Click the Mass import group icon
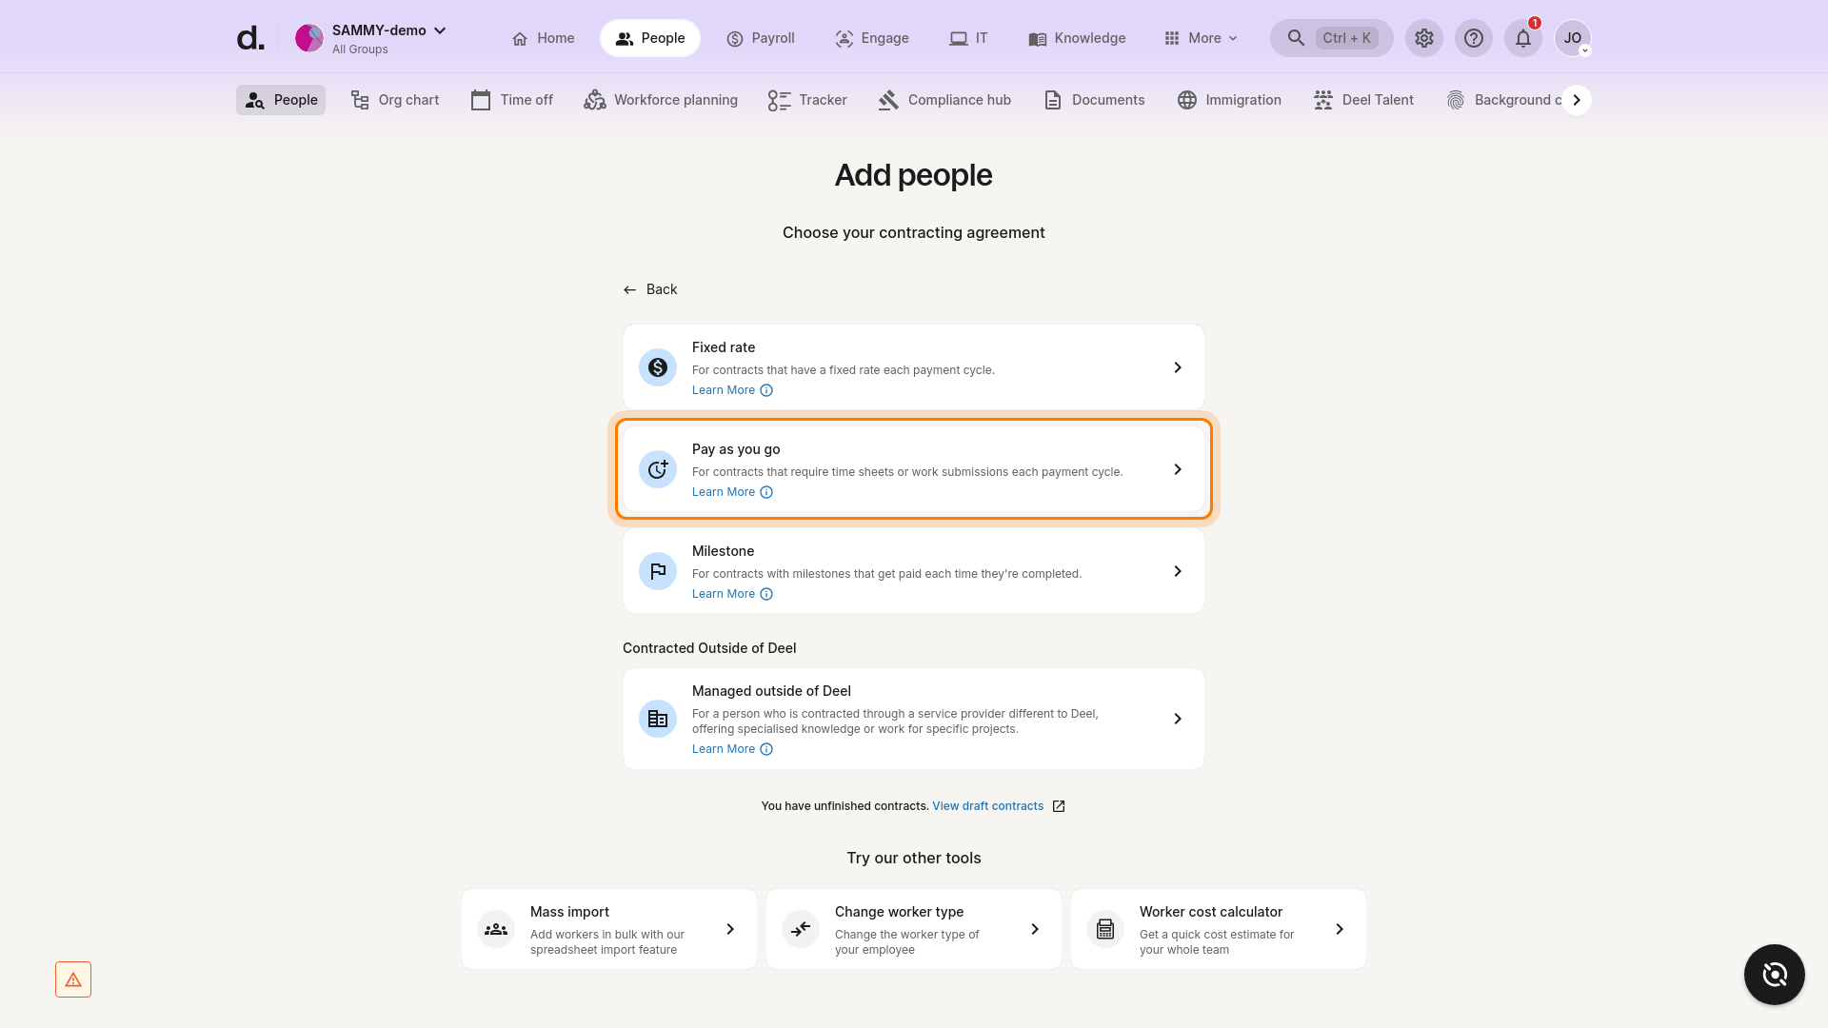The image size is (1828, 1028). [x=496, y=929]
